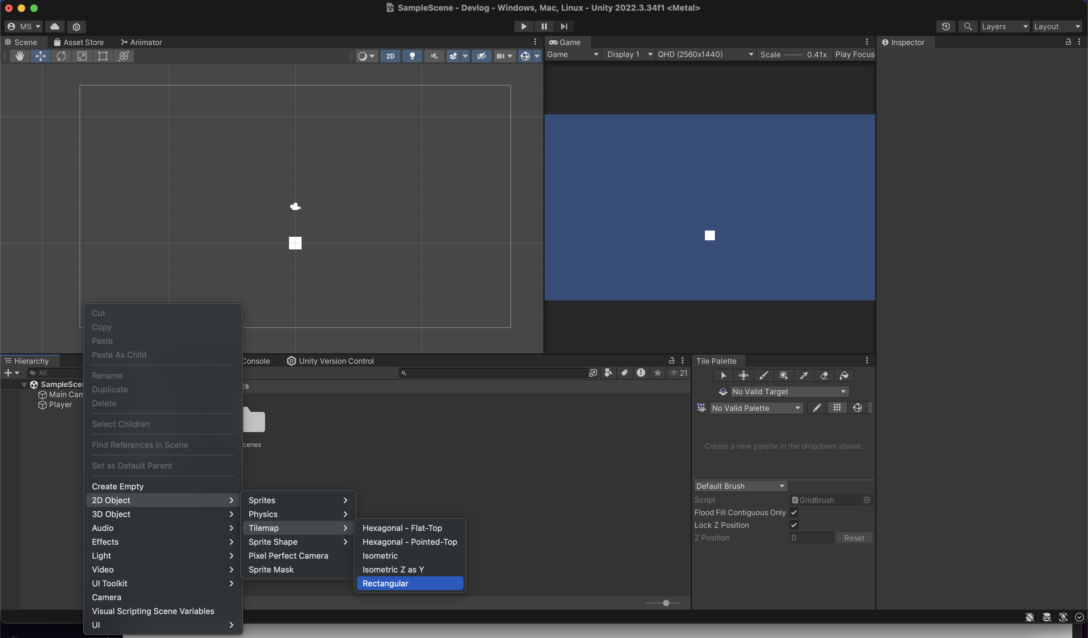Toggle the 2D view mode button

pos(390,56)
